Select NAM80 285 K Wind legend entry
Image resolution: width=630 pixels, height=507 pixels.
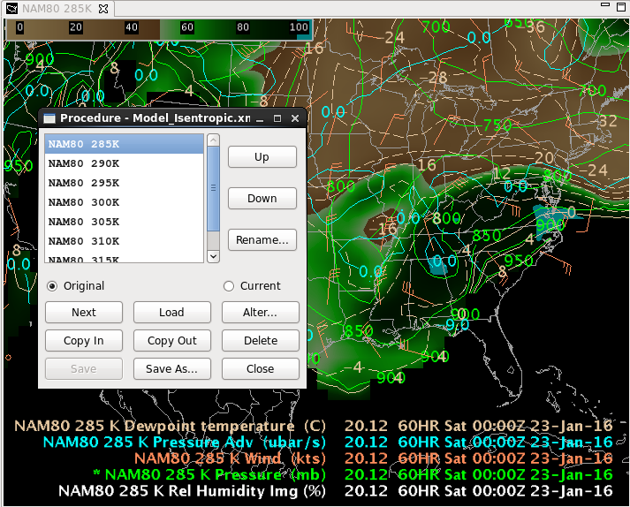click(x=373, y=458)
